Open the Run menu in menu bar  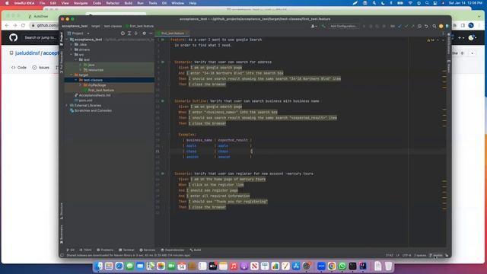[140, 3]
